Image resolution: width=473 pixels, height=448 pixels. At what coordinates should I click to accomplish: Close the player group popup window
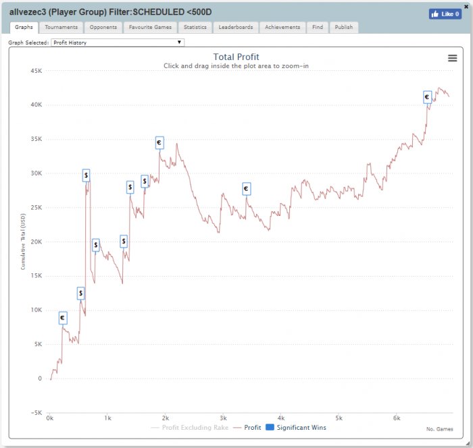tap(466, 5)
